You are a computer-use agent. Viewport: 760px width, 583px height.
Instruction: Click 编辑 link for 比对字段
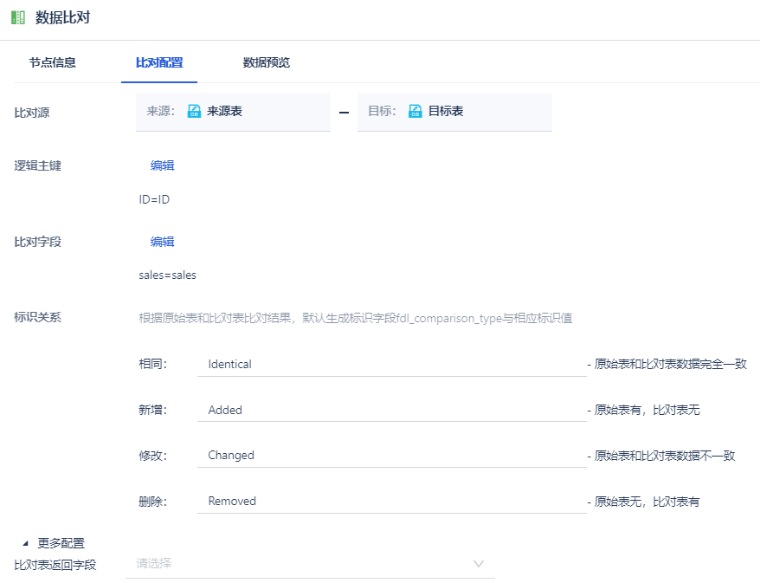(162, 242)
